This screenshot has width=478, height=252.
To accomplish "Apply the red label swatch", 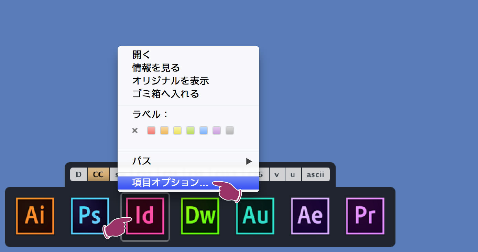I will point(151,130).
